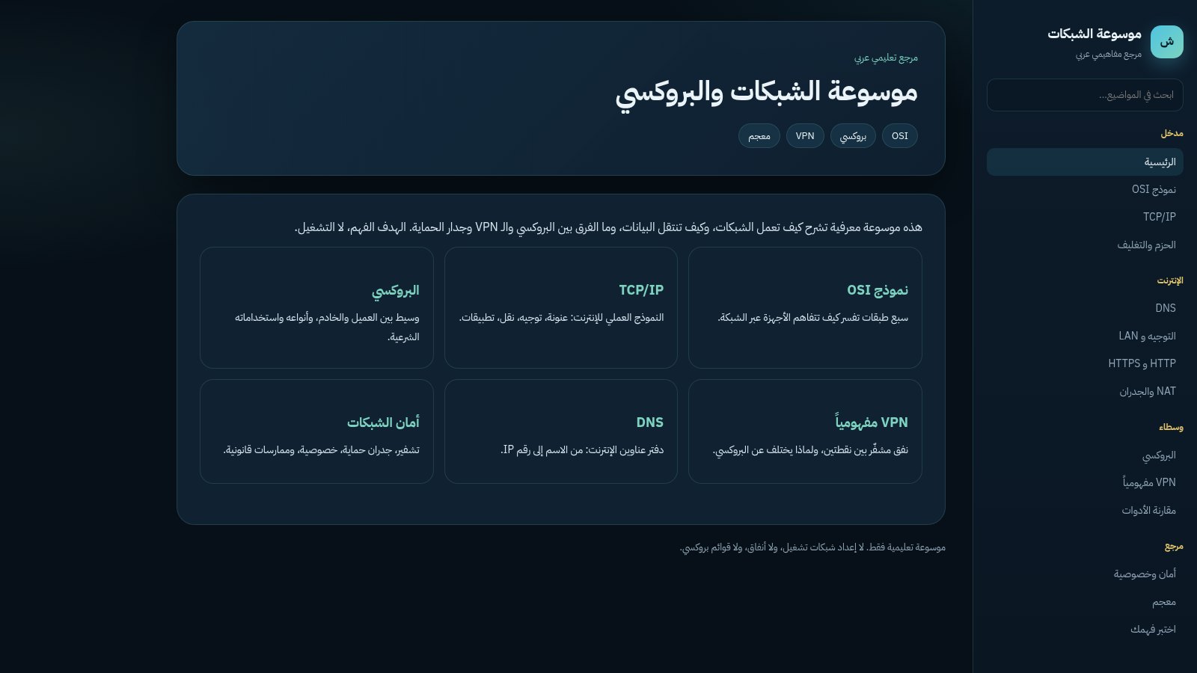Image resolution: width=1197 pixels, height=673 pixels.
Task: Open the أمان الشبكات topic card
Action: 316,431
